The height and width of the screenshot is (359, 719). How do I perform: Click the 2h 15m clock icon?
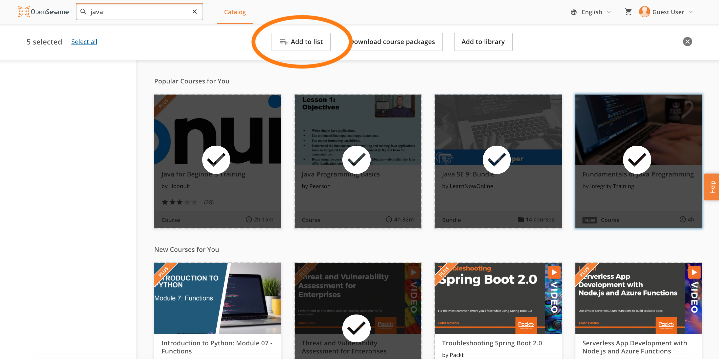pyautogui.click(x=249, y=219)
